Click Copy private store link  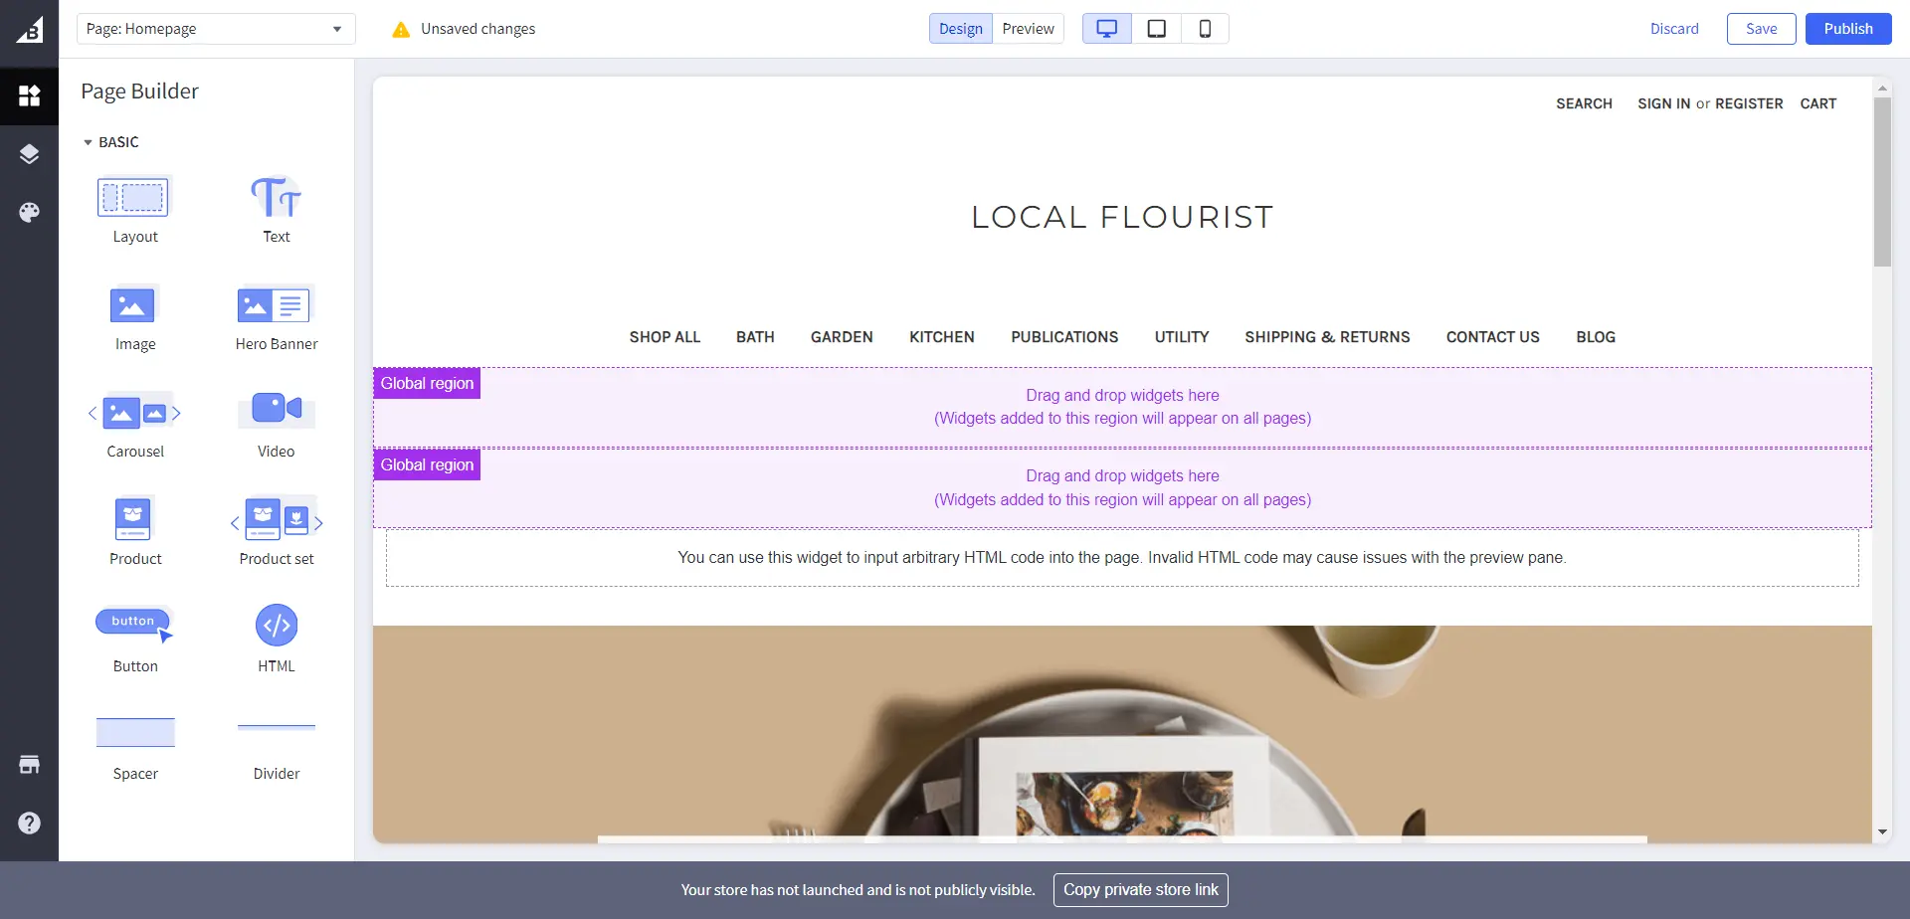[x=1140, y=890]
